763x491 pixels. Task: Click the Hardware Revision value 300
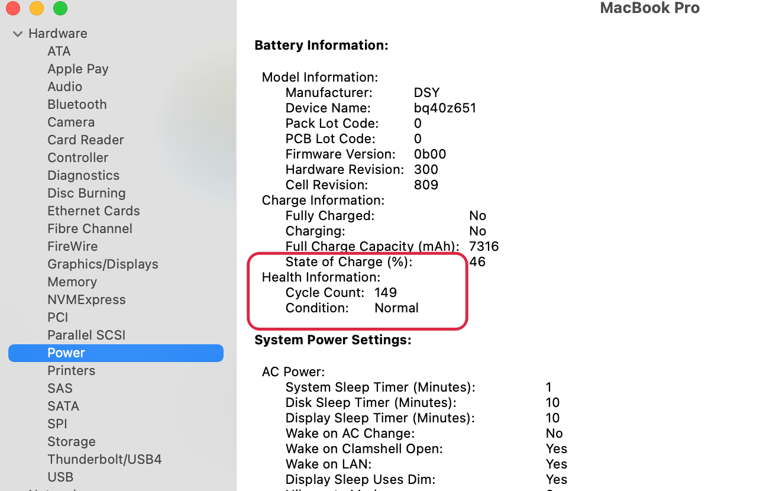pos(426,170)
